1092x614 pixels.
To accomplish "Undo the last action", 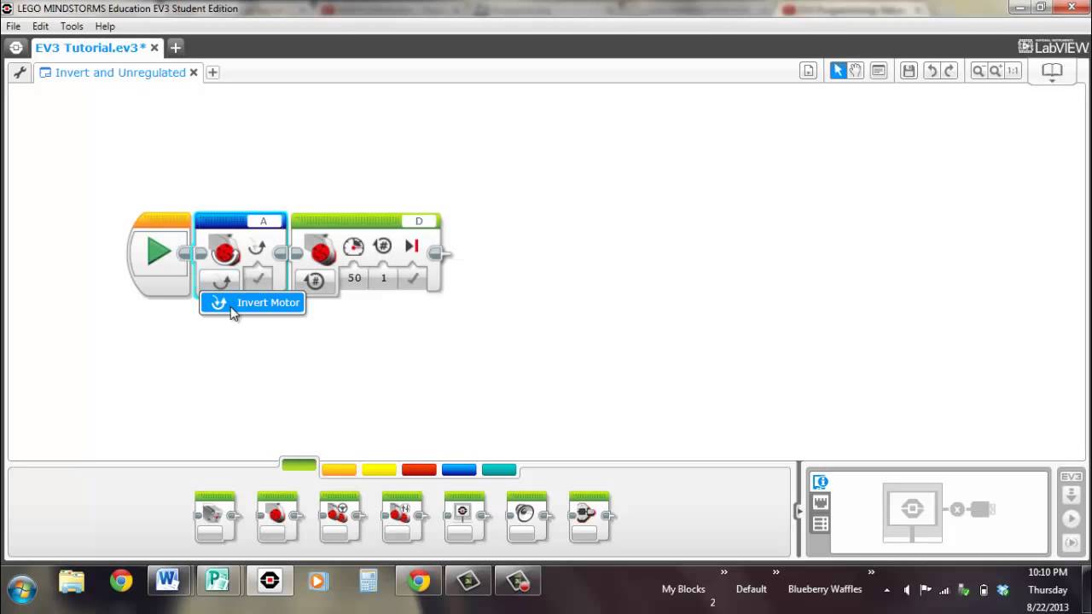I will click(931, 71).
